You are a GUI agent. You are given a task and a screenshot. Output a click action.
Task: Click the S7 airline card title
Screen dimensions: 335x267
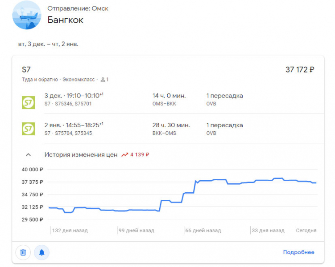click(x=26, y=69)
